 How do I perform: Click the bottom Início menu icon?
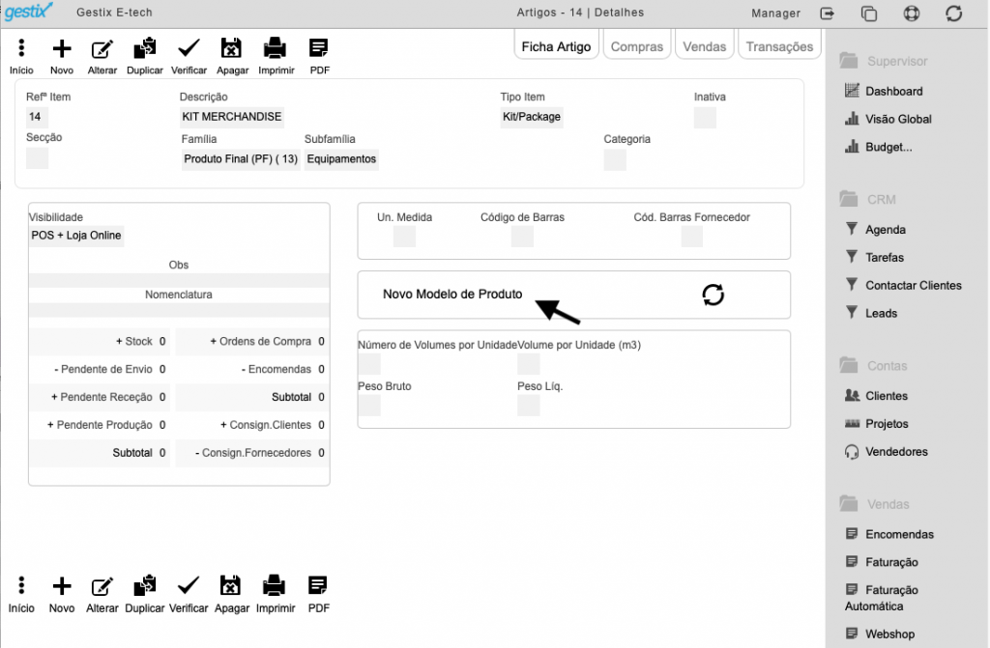[21, 585]
